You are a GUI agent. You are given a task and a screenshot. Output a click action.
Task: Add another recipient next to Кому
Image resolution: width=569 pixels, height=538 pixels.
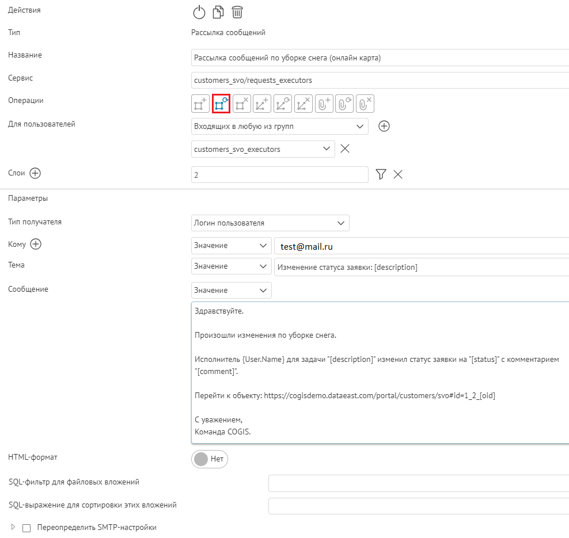[36, 244]
